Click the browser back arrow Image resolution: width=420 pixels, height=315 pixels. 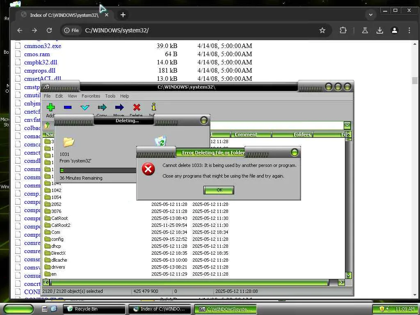coord(20,30)
